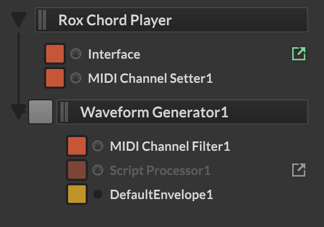The width and height of the screenshot is (324, 227).
Task: Click the yellow DefaultEnvelope1 color square
Action: [77, 194]
